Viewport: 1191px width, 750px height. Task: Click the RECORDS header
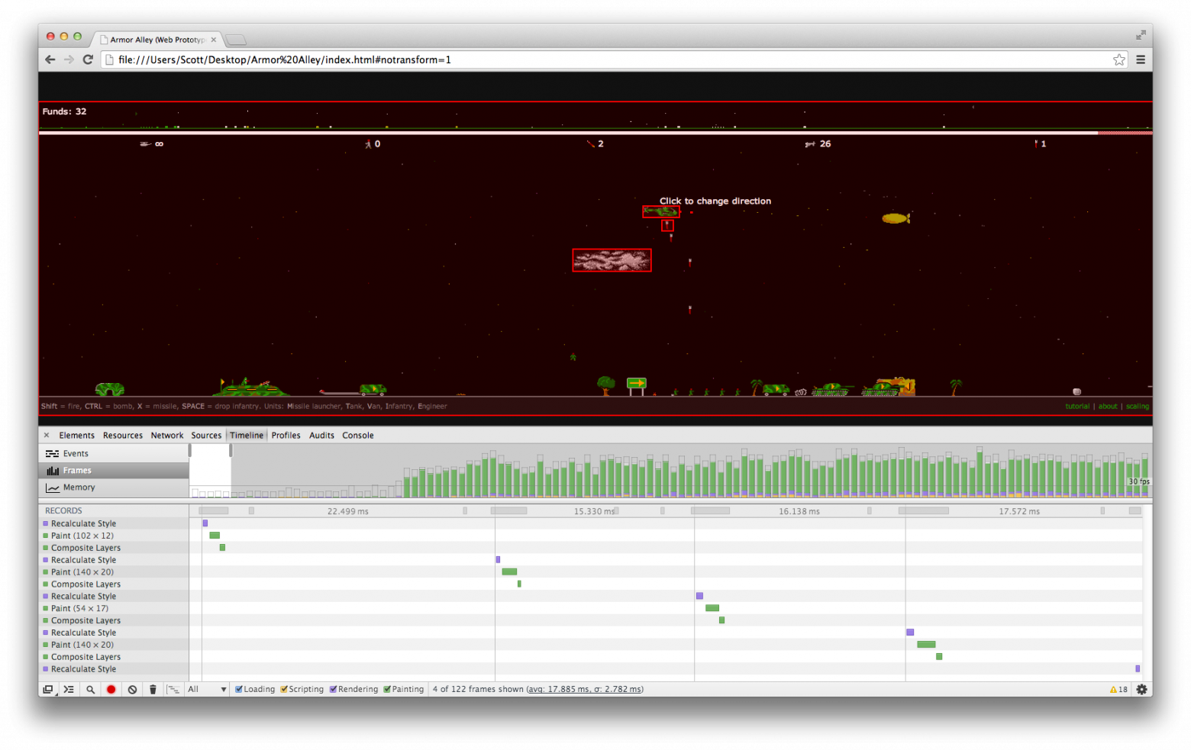[x=63, y=511]
